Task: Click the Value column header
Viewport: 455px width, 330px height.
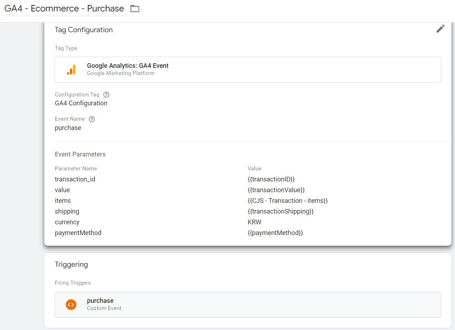Action: click(255, 169)
